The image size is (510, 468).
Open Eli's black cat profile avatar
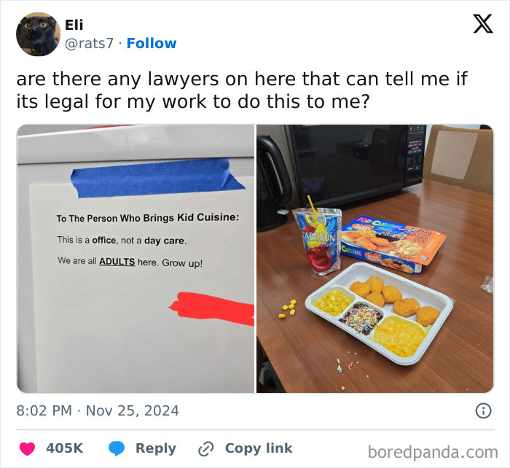point(38,34)
